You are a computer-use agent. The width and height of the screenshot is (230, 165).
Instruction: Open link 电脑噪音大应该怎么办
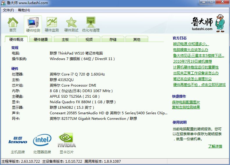(190, 50)
